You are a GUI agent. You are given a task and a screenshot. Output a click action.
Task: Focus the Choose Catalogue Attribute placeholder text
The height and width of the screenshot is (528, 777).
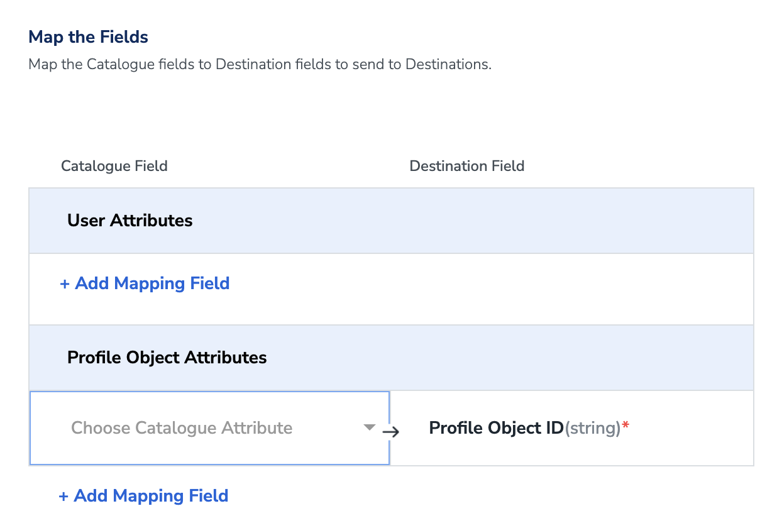click(182, 428)
